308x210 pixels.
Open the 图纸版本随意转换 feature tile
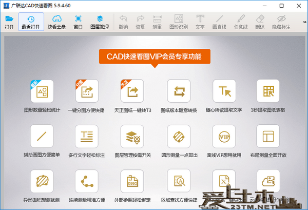coord(179,91)
